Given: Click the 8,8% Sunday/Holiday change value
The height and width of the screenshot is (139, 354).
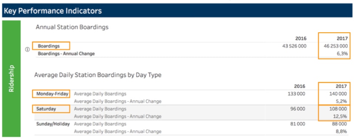Looking at the screenshot, I should pos(341,131).
